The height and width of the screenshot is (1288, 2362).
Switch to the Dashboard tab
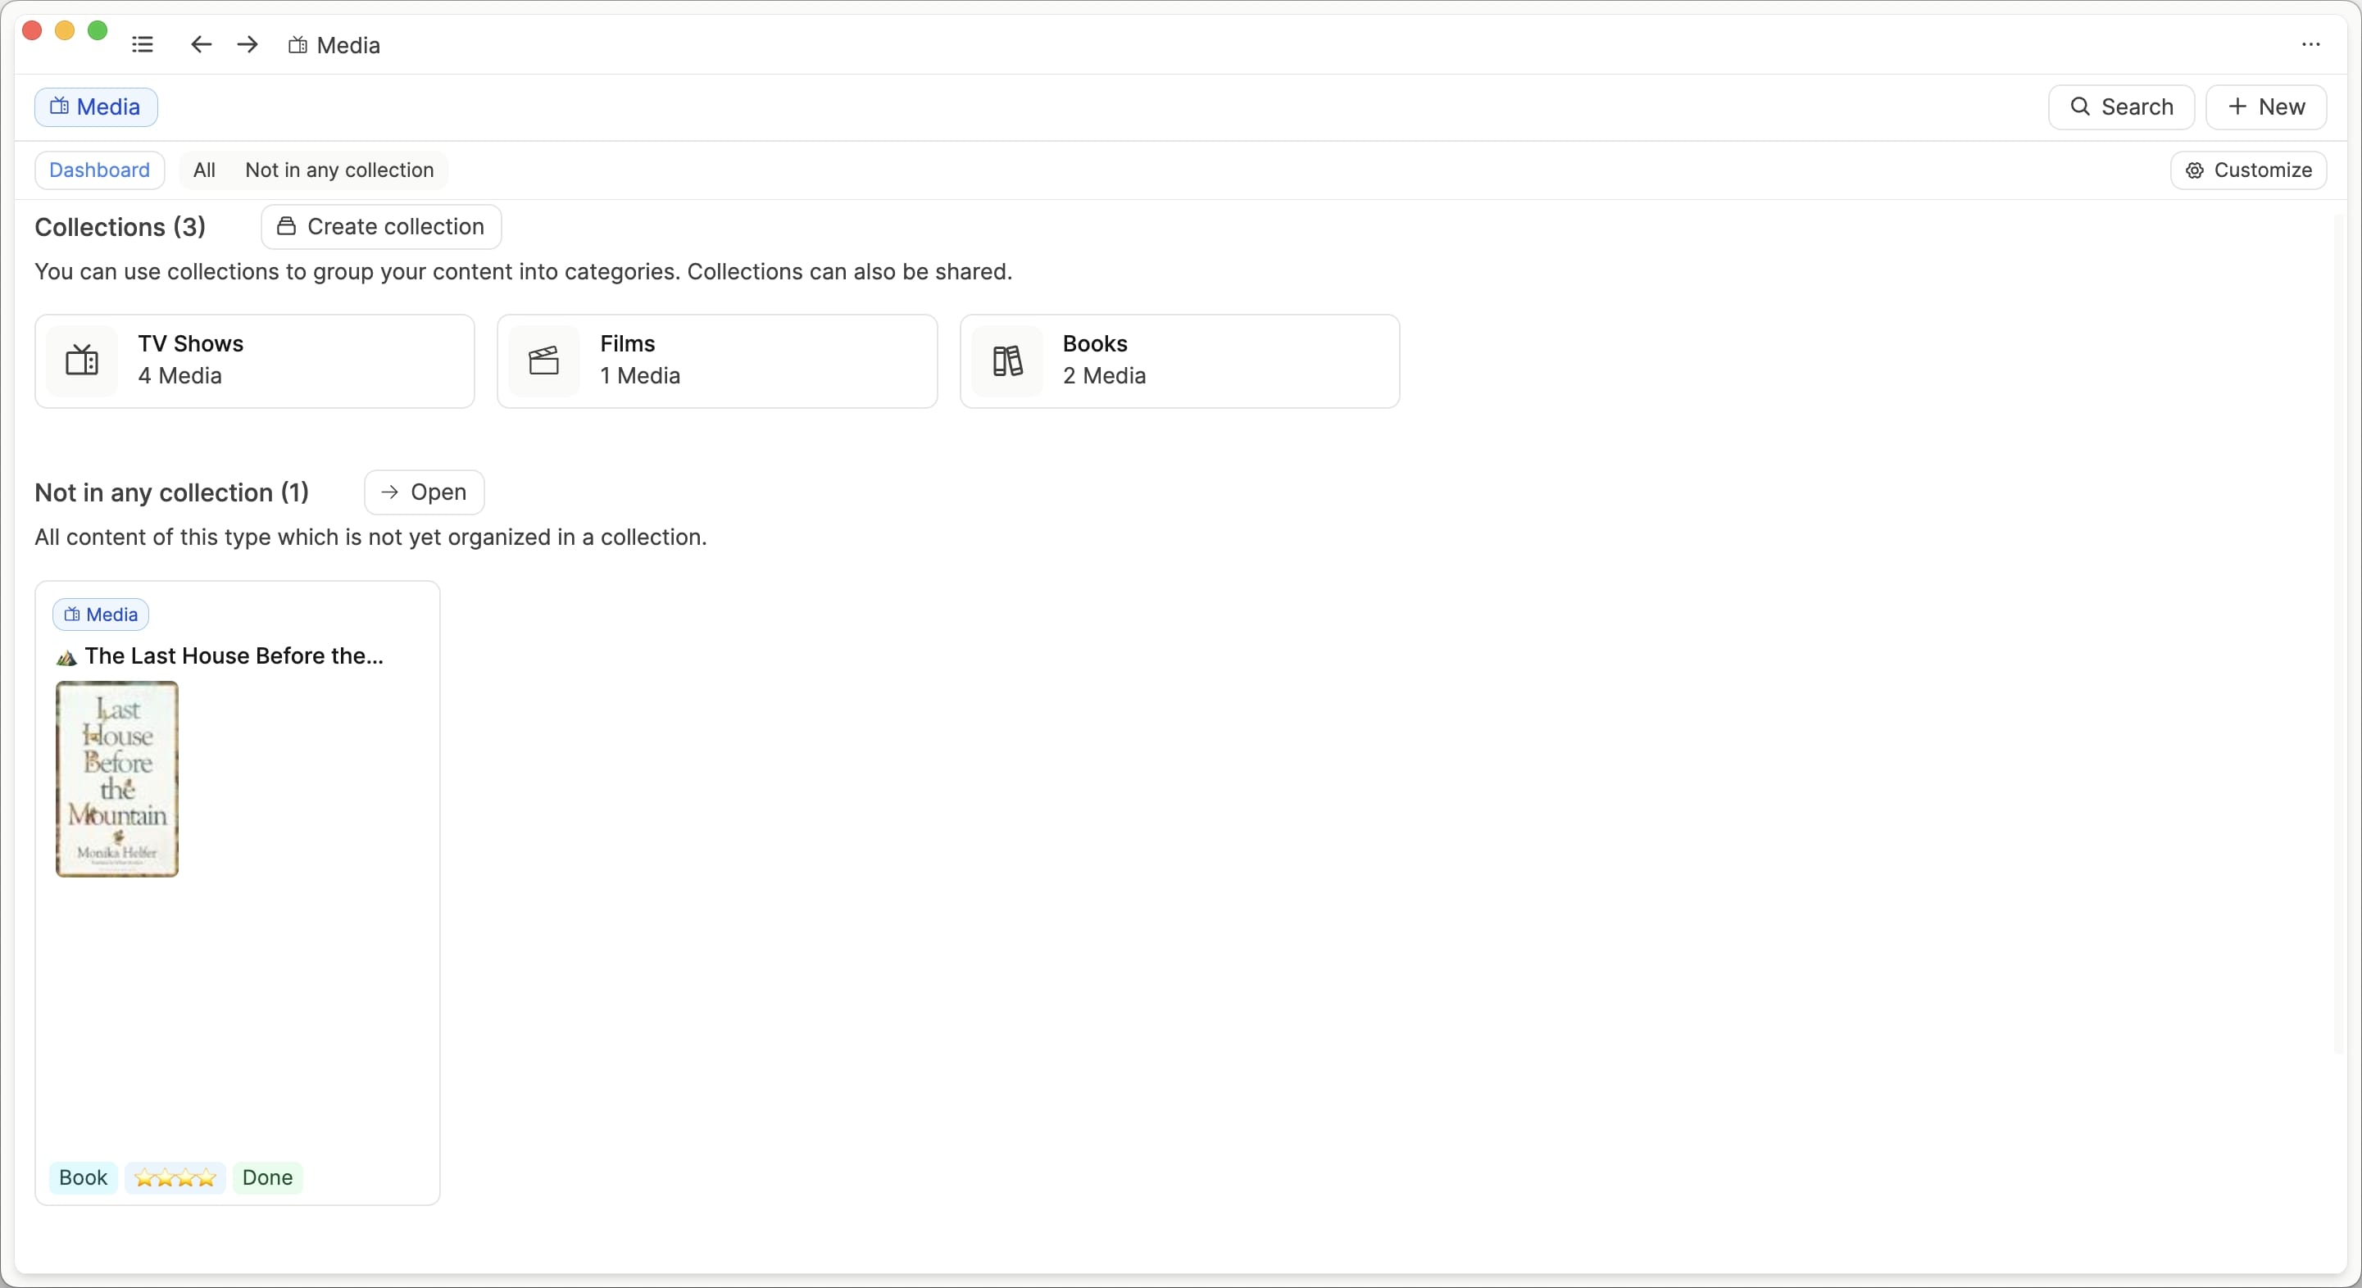click(x=99, y=170)
